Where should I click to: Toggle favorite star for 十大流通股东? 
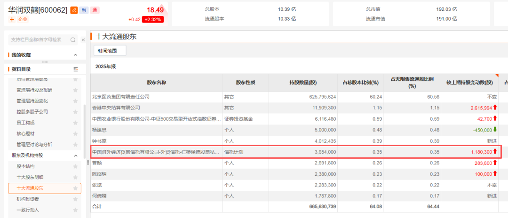75,188
